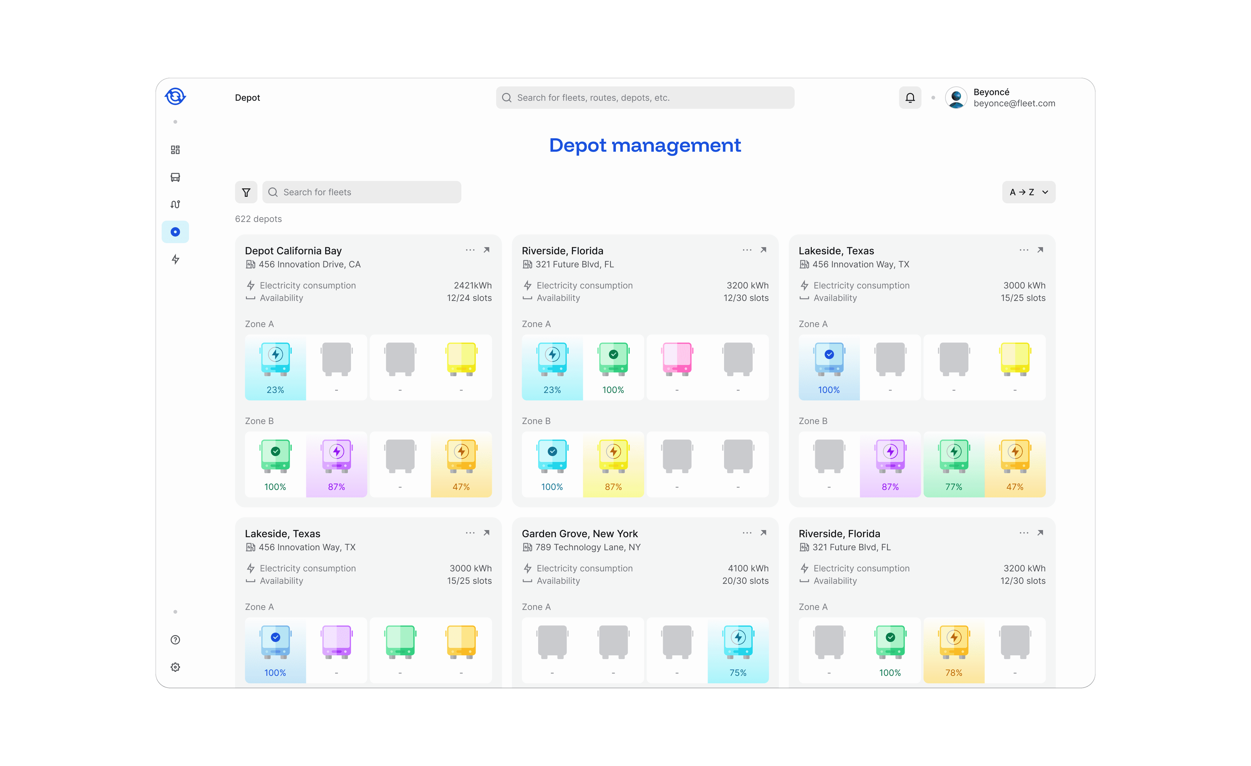Click the Depot breadcrumb label
Image resolution: width=1251 pixels, height=766 pixels.
point(247,98)
